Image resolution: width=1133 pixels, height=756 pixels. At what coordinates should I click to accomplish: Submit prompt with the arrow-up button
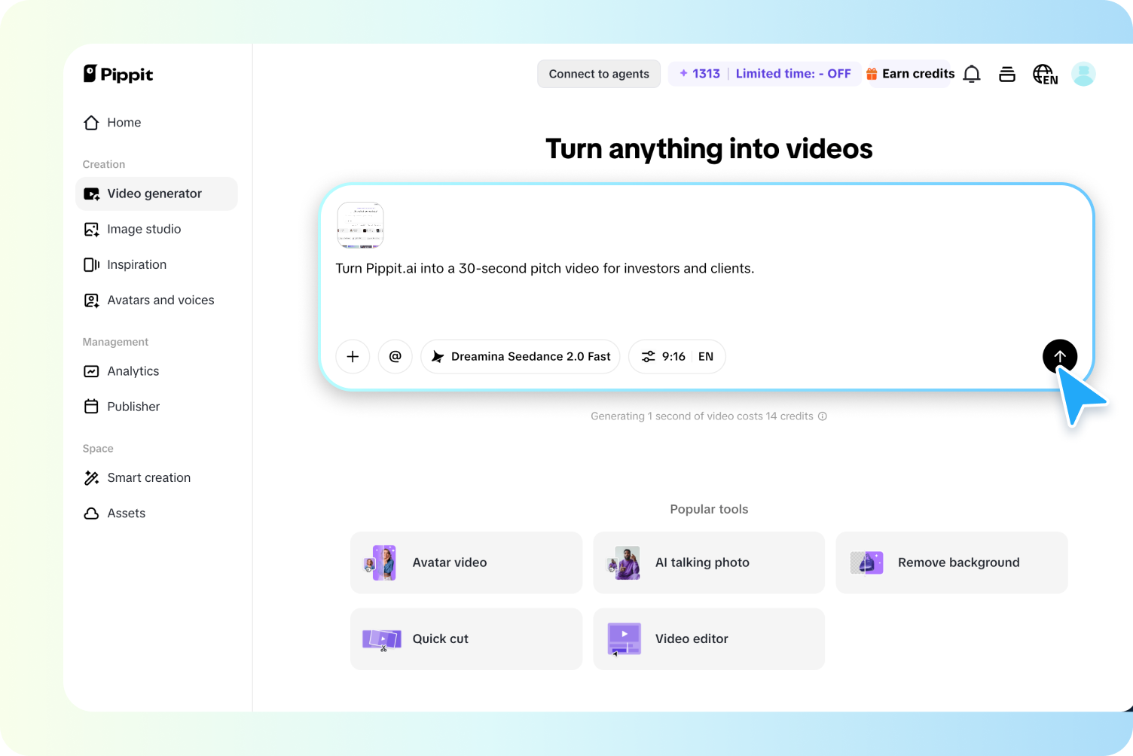[1060, 357]
